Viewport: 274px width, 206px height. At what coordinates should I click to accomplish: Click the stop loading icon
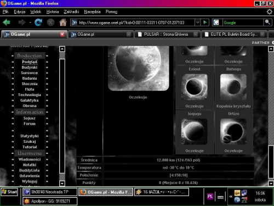click(x=50, y=23)
